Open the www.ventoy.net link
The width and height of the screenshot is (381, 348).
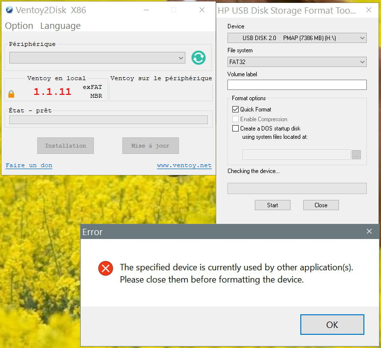pyautogui.click(x=184, y=166)
